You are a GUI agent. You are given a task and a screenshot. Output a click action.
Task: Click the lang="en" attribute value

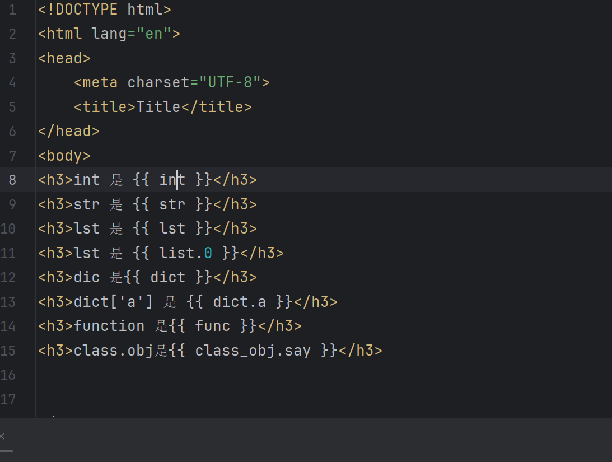(153, 34)
